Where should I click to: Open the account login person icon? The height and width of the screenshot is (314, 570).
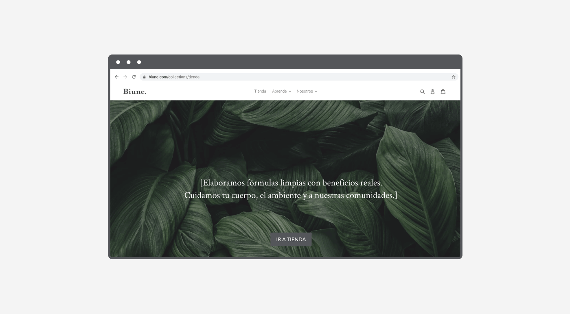tap(432, 92)
